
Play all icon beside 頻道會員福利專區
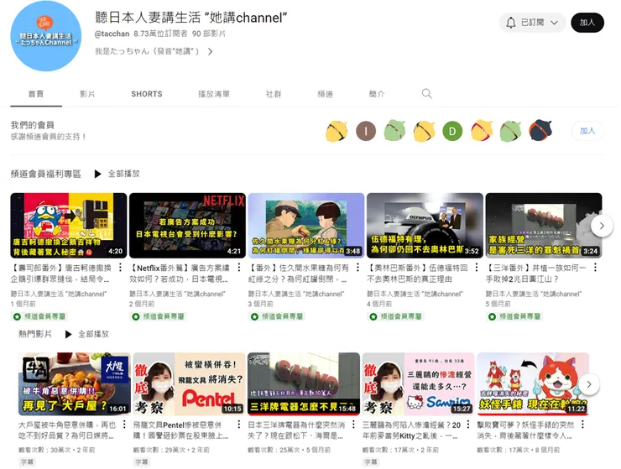(97, 174)
